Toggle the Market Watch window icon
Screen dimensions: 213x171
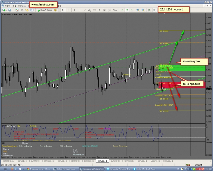17,10
